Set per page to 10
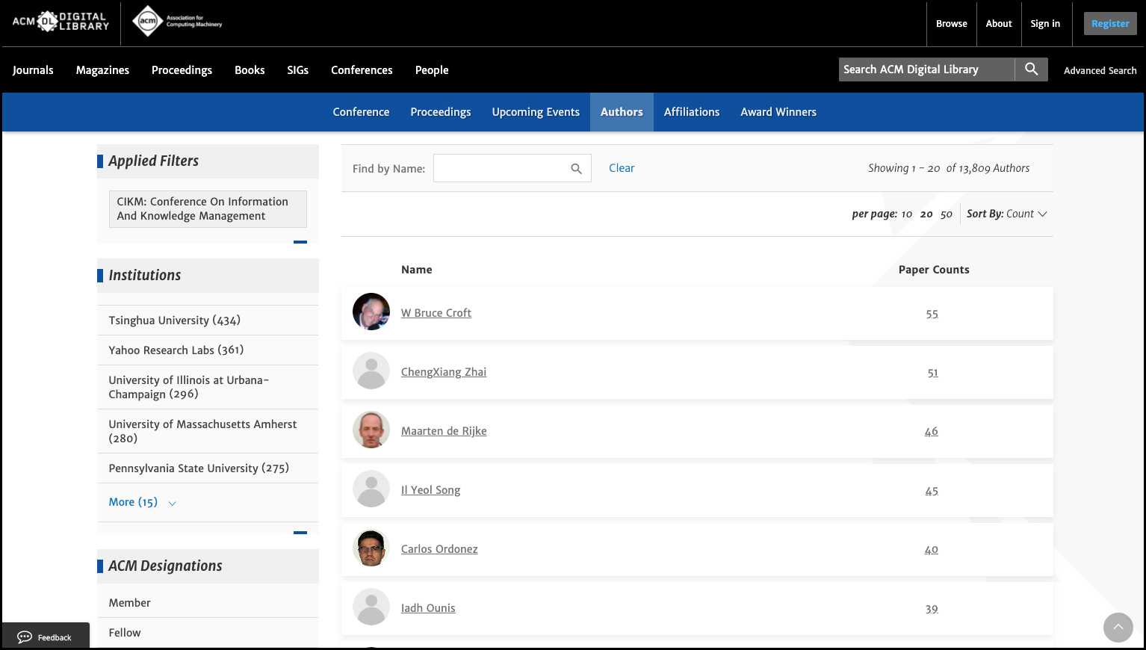The height and width of the screenshot is (650, 1146). pyautogui.click(x=906, y=214)
